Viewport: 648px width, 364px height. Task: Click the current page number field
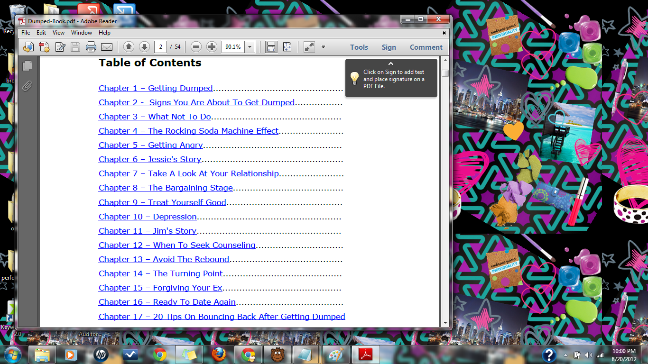[161, 47]
